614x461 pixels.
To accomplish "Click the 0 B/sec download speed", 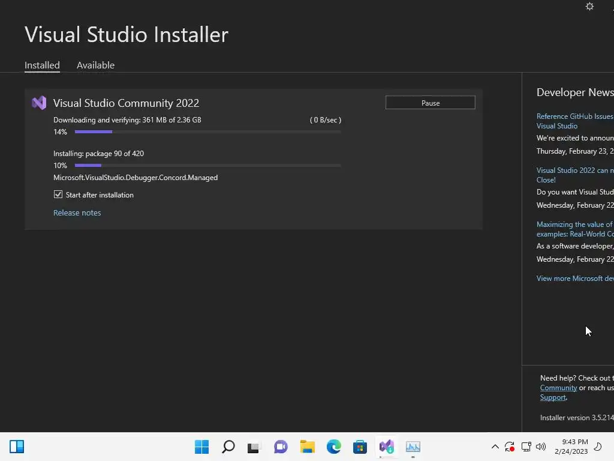I will click(326, 120).
